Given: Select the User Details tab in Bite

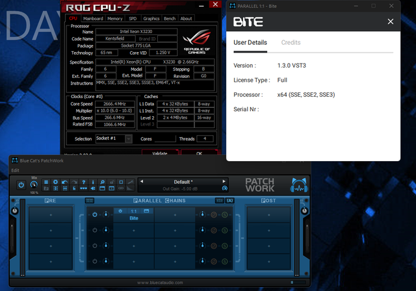Looking at the screenshot, I should (250, 42).
